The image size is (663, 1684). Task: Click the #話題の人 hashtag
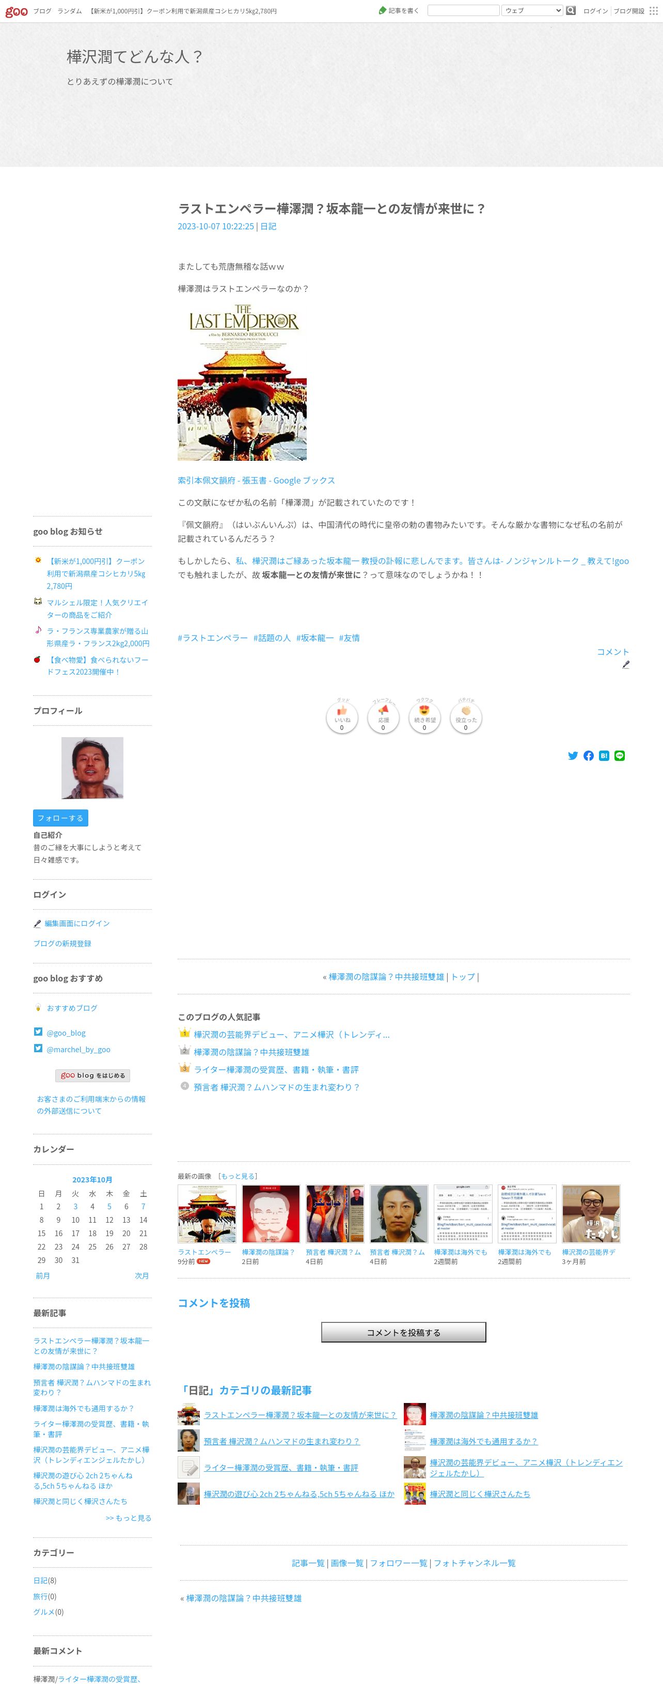(272, 638)
